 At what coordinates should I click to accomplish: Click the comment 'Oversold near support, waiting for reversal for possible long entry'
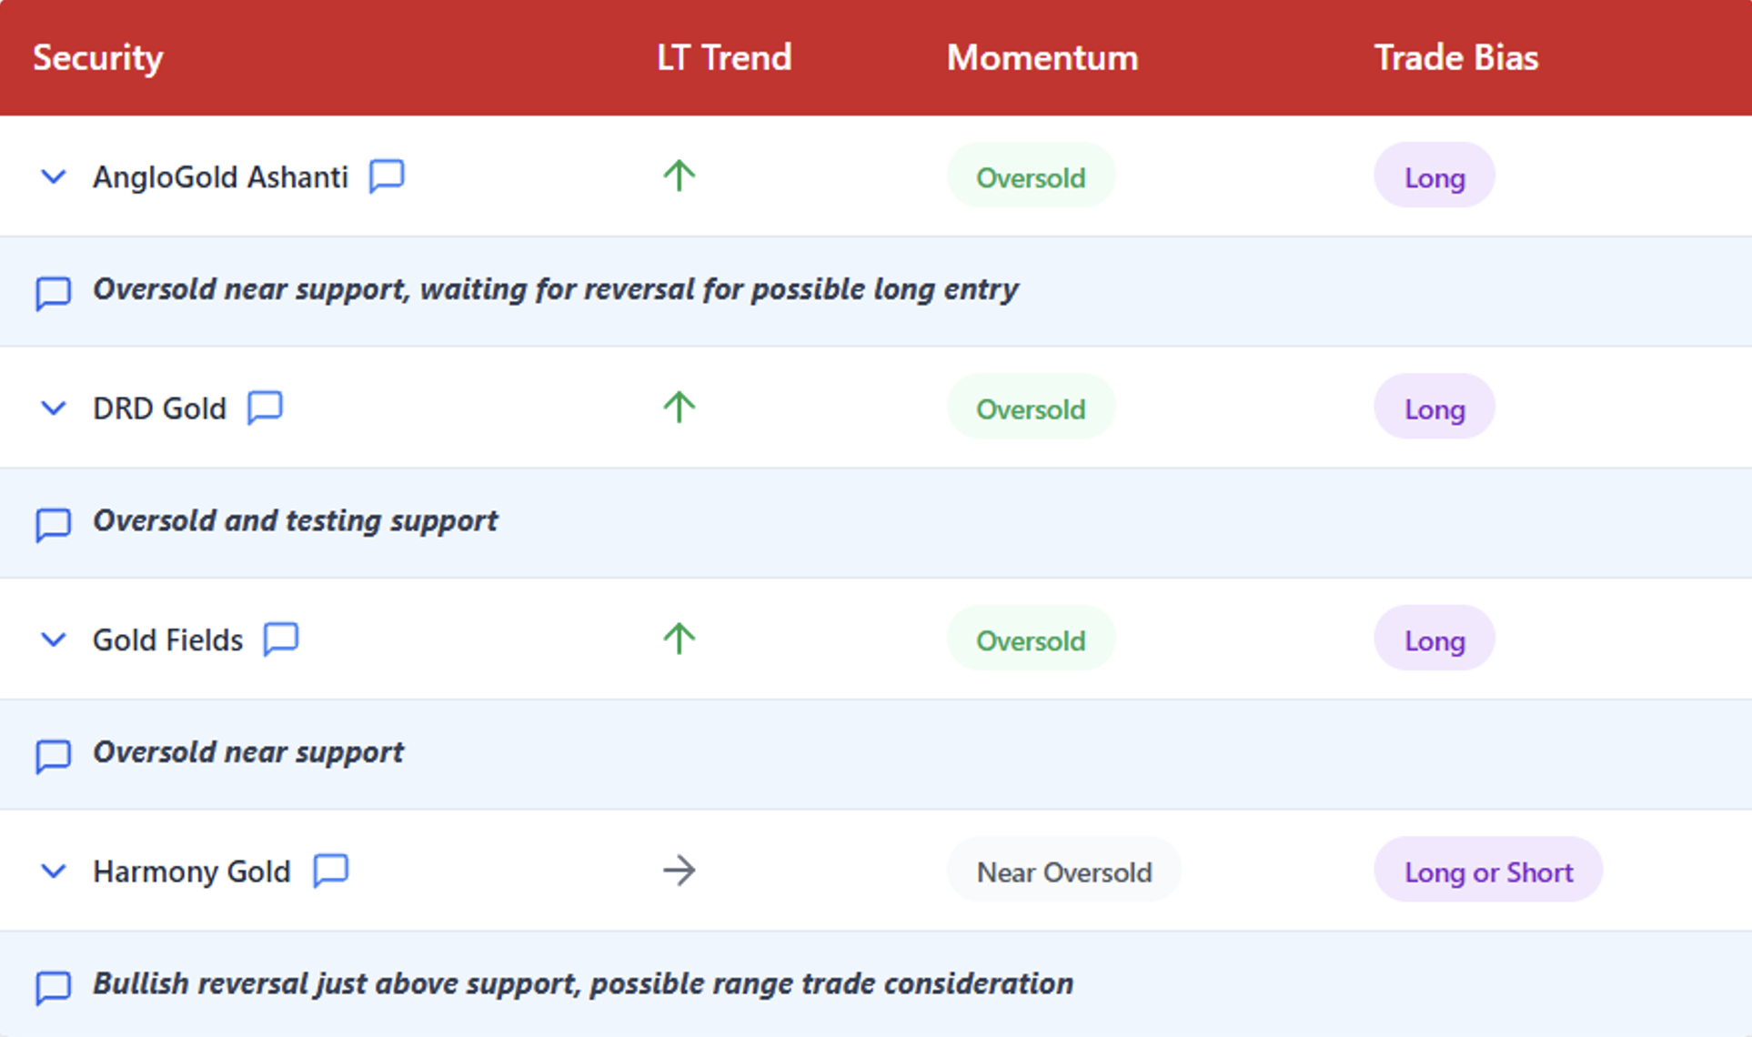click(556, 289)
